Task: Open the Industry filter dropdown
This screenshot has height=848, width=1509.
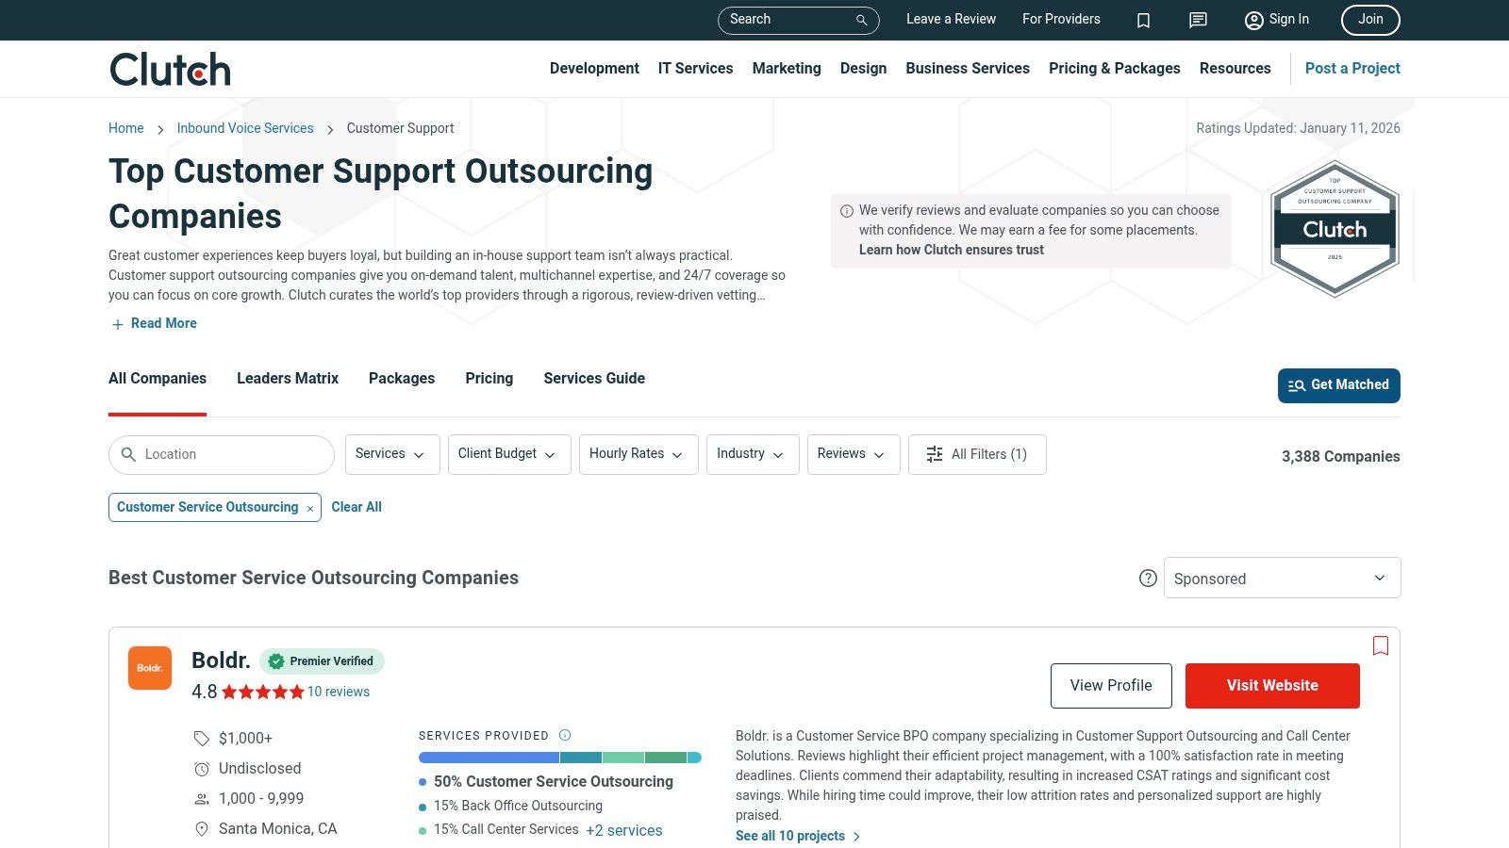Action: (x=753, y=454)
